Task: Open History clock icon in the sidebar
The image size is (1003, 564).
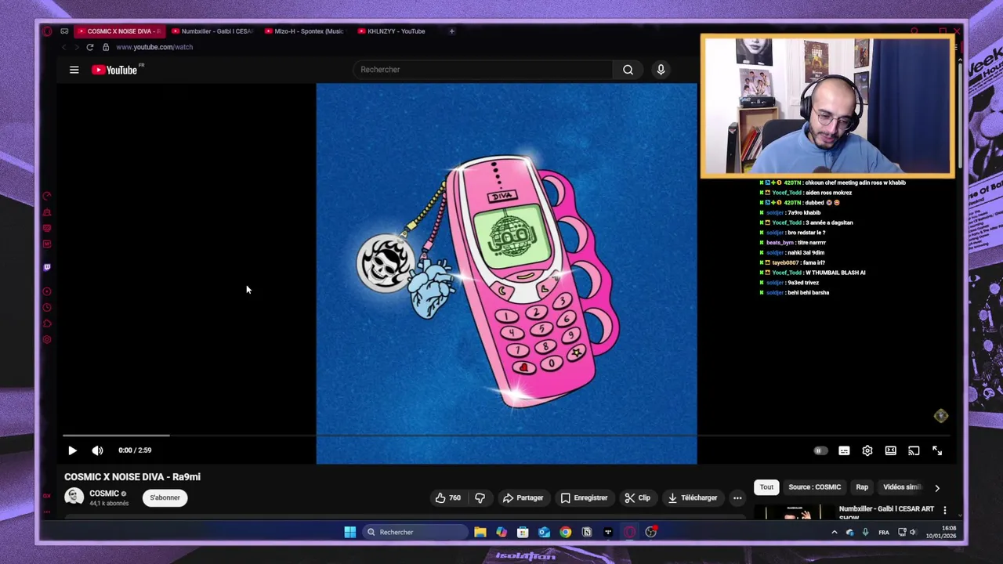Action: point(47,307)
